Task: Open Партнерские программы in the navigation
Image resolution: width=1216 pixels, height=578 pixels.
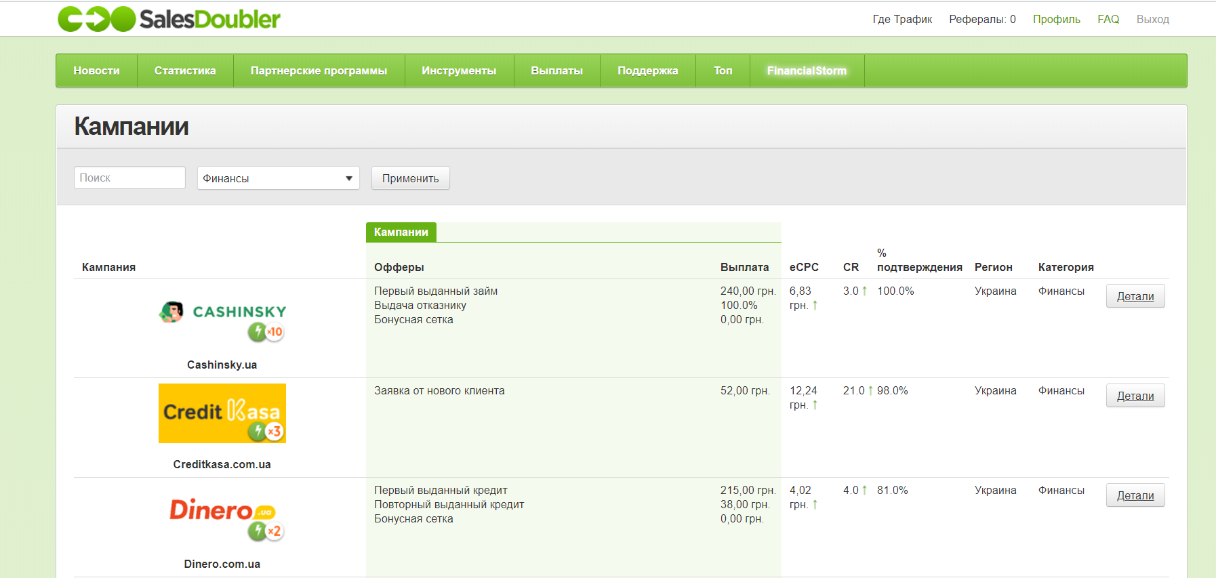Action: click(x=319, y=70)
